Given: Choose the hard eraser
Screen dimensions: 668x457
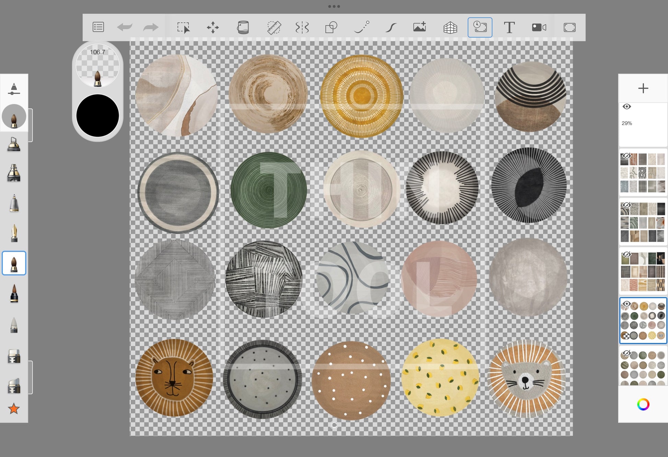Looking at the screenshot, I should tap(14, 357).
